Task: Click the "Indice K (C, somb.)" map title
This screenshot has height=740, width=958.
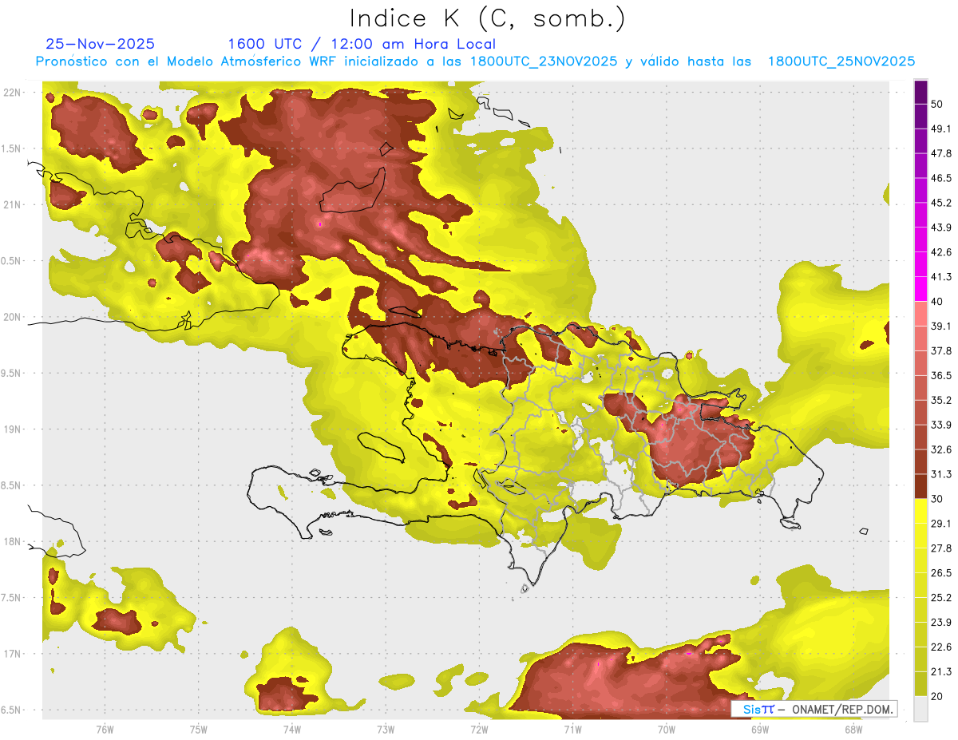Action: 488,18
